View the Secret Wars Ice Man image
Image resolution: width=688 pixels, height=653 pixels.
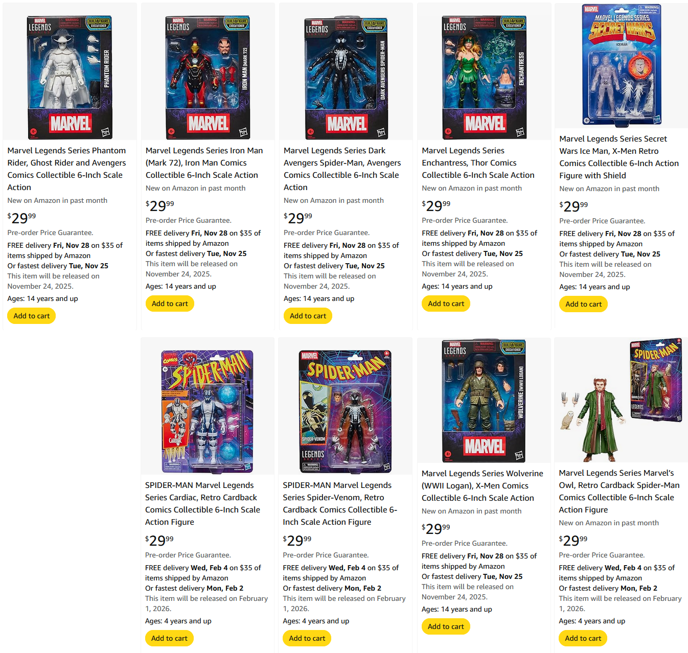[x=622, y=64]
